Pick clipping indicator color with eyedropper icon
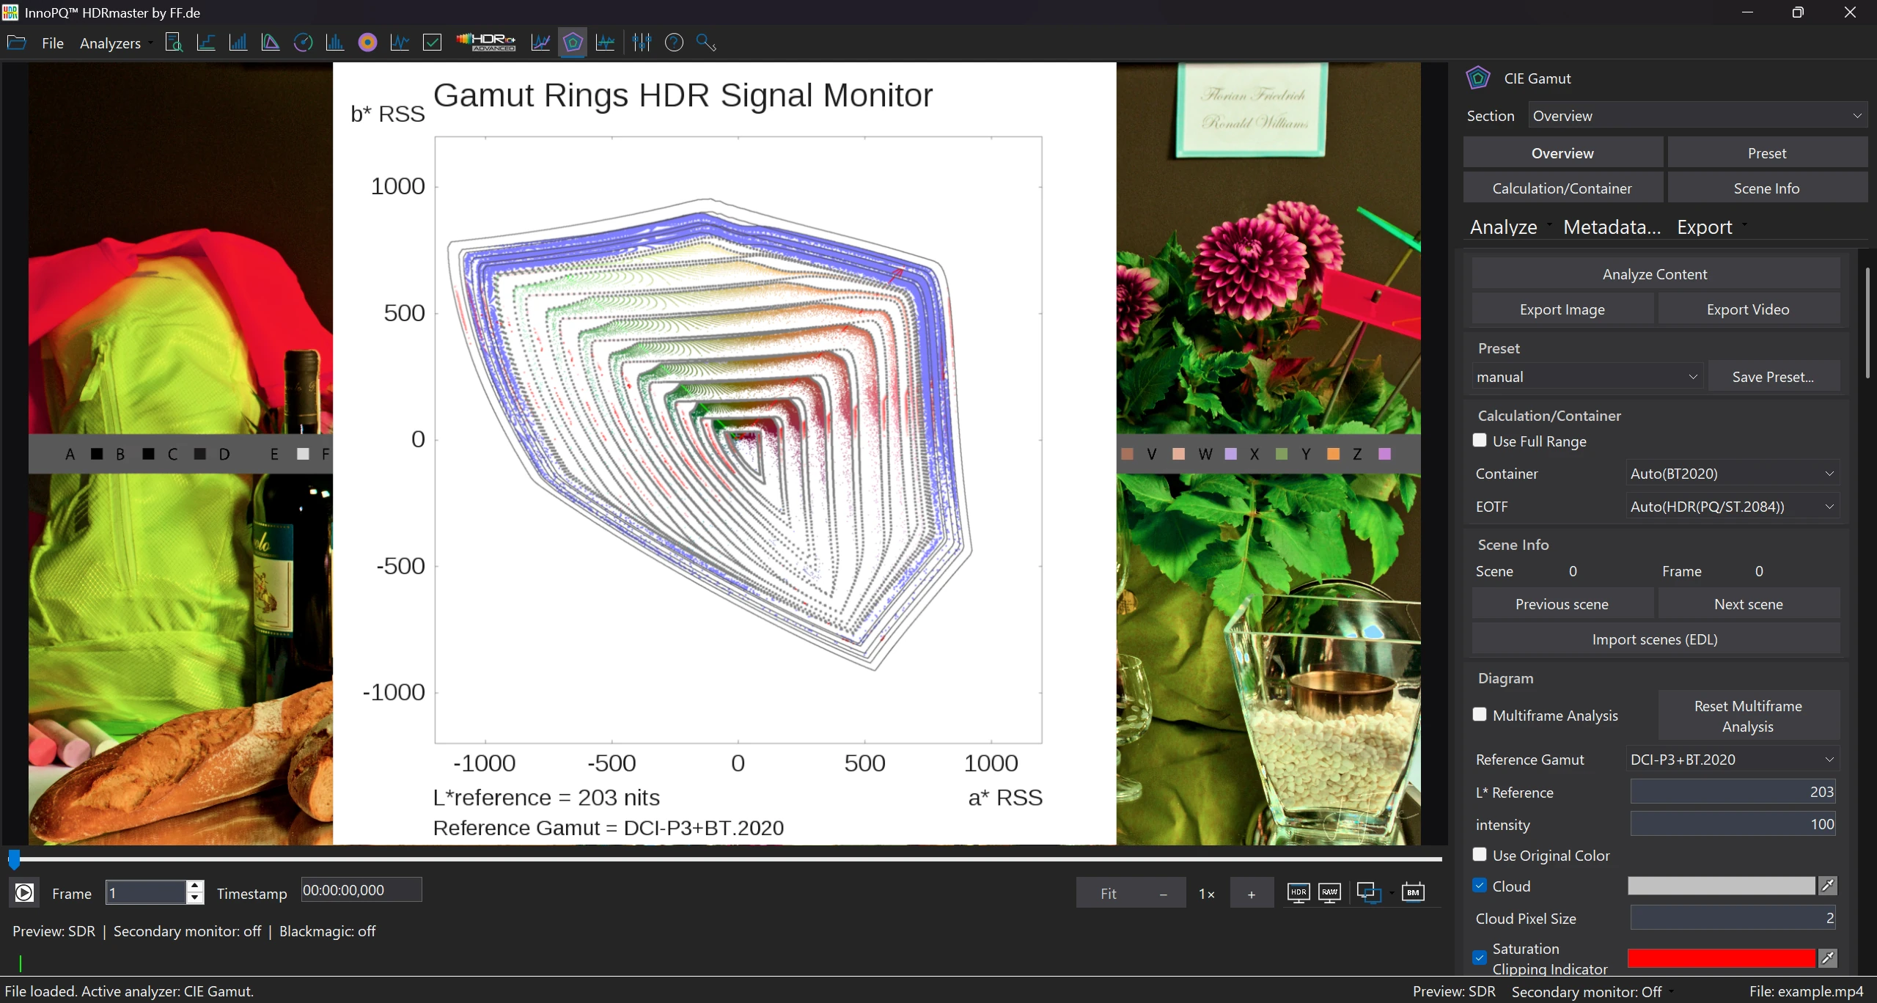This screenshot has height=1003, width=1877. coord(1828,958)
